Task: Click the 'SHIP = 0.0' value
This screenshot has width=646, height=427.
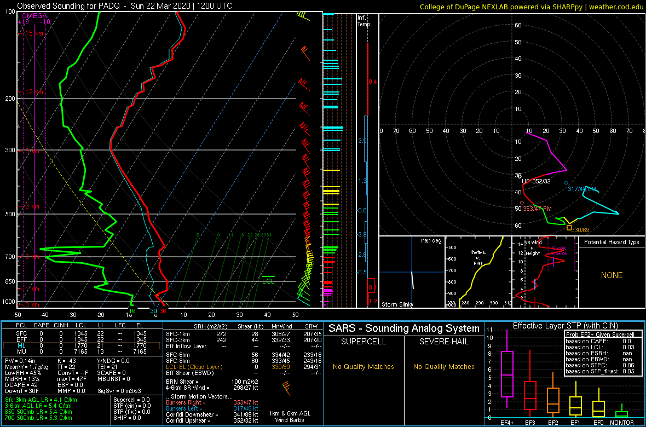Action: pyautogui.click(x=127, y=417)
